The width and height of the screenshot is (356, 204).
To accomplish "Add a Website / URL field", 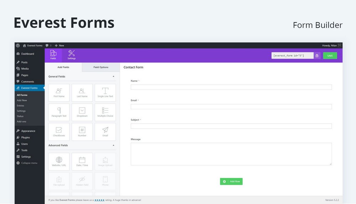I will tap(59, 162).
